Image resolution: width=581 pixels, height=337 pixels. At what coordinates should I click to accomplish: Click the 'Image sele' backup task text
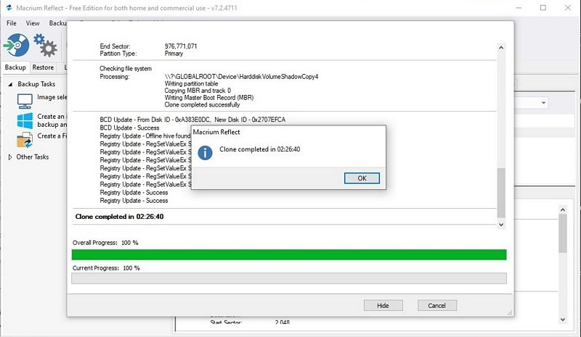pos(52,97)
